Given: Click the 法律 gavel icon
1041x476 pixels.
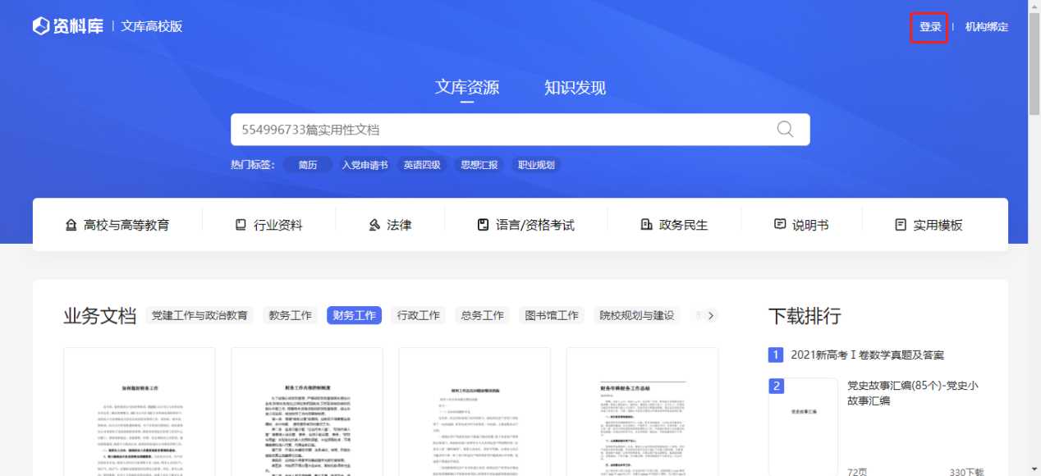Looking at the screenshot, I should pyautogui.click(x=374, y=225).
